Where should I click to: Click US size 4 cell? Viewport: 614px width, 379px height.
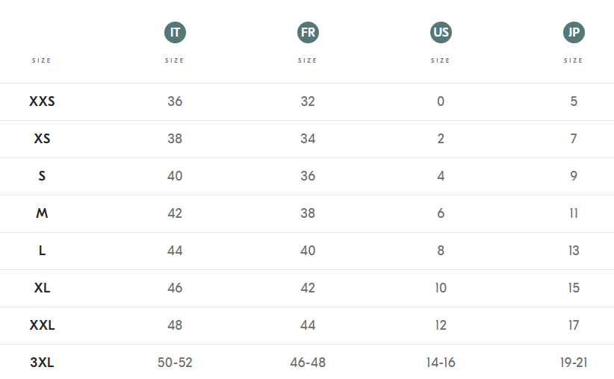pos(441,176)
